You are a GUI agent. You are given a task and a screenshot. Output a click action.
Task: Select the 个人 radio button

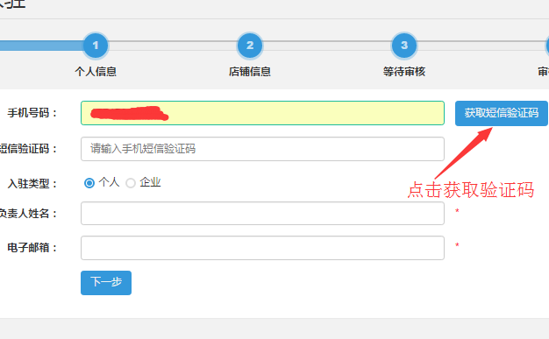point(89,183)
